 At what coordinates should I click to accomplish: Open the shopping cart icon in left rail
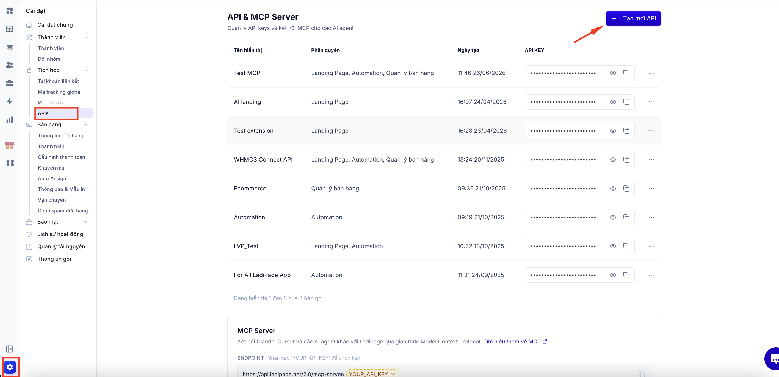10,47
